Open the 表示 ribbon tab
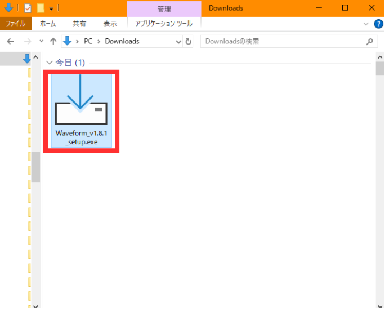 tap(110, 24)
